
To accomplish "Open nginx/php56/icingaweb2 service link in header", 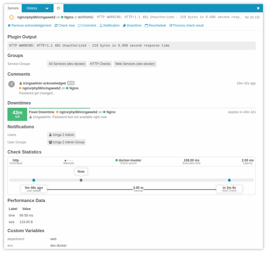I will pyautogui.click(x=37, y=17).
